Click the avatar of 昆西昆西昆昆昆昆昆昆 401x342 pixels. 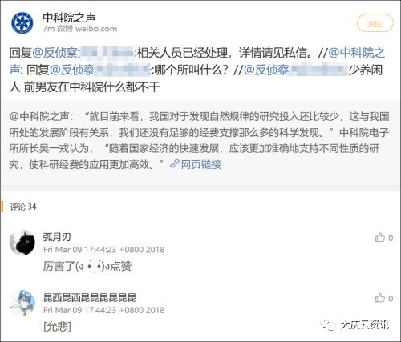[x=22, y=303]
